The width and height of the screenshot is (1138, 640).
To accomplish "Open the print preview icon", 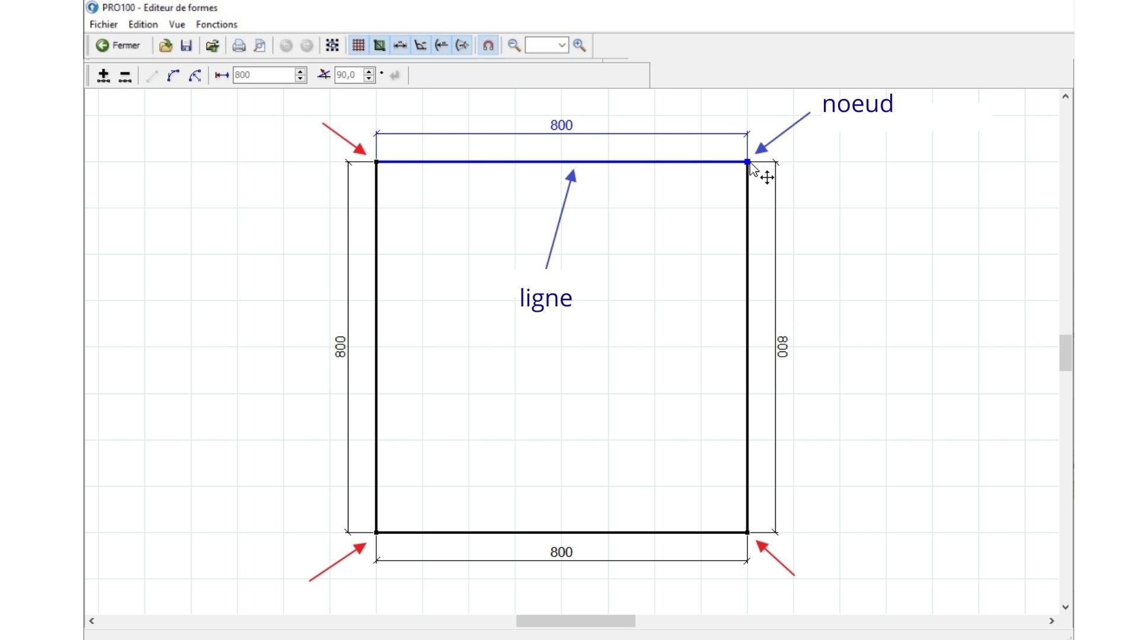I will pos(260,46).
